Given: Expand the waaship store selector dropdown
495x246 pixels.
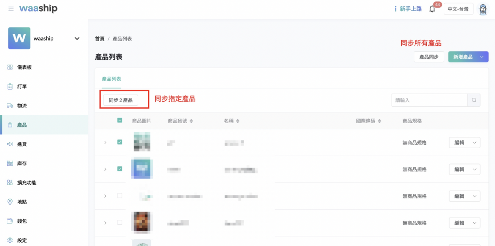Looking at the screenshot, I should [x=77, y=39].
